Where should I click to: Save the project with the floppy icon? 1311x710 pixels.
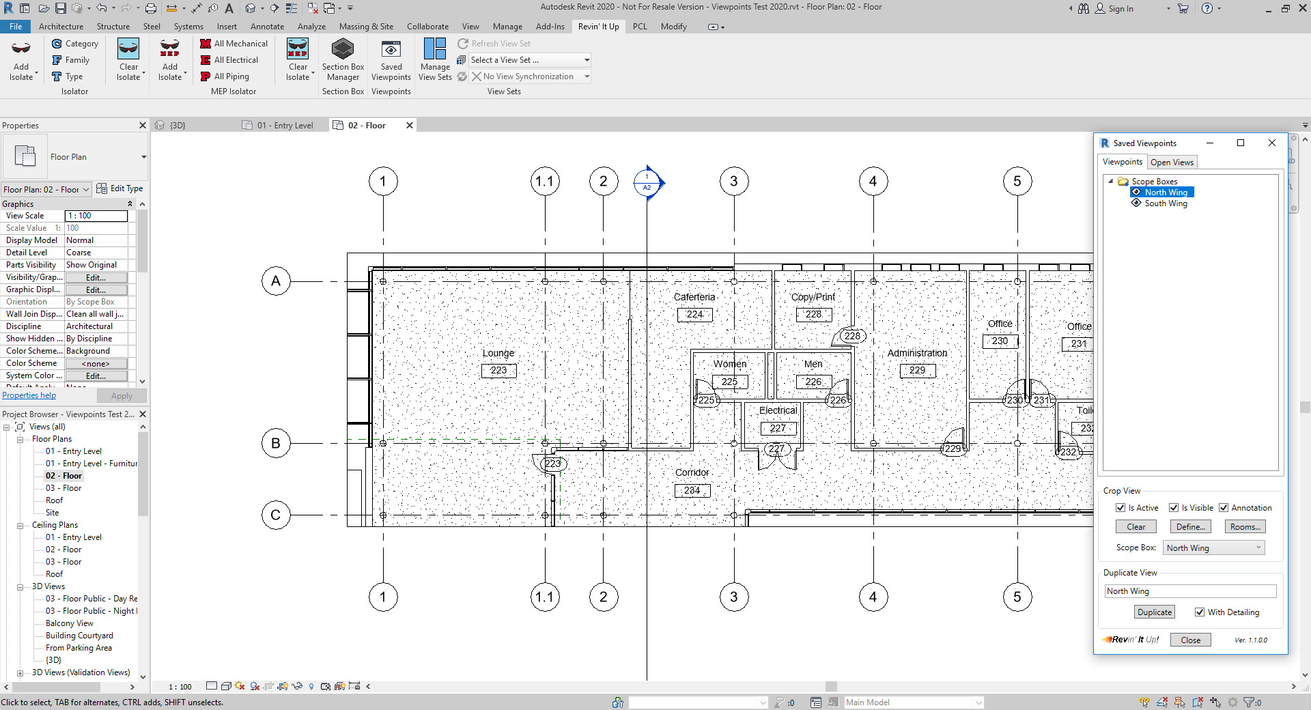(60, 8)
